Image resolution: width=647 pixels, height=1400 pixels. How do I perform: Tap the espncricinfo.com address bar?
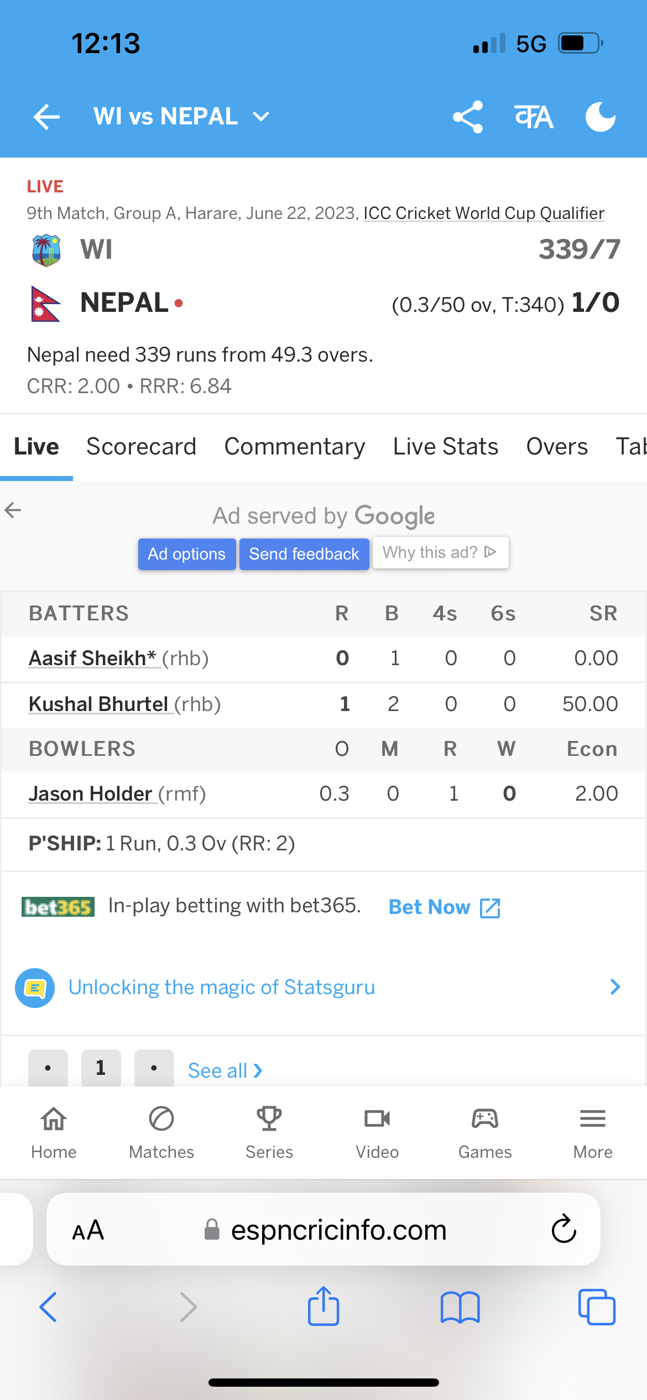(337, 1230)
